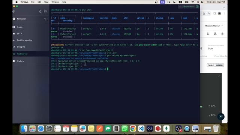This screenshot has height=135, width=240.
Task: Open the Hosts section
Action: 19,27
